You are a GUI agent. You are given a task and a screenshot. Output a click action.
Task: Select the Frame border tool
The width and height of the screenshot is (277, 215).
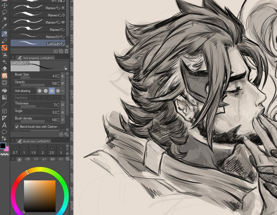point(4,111)
